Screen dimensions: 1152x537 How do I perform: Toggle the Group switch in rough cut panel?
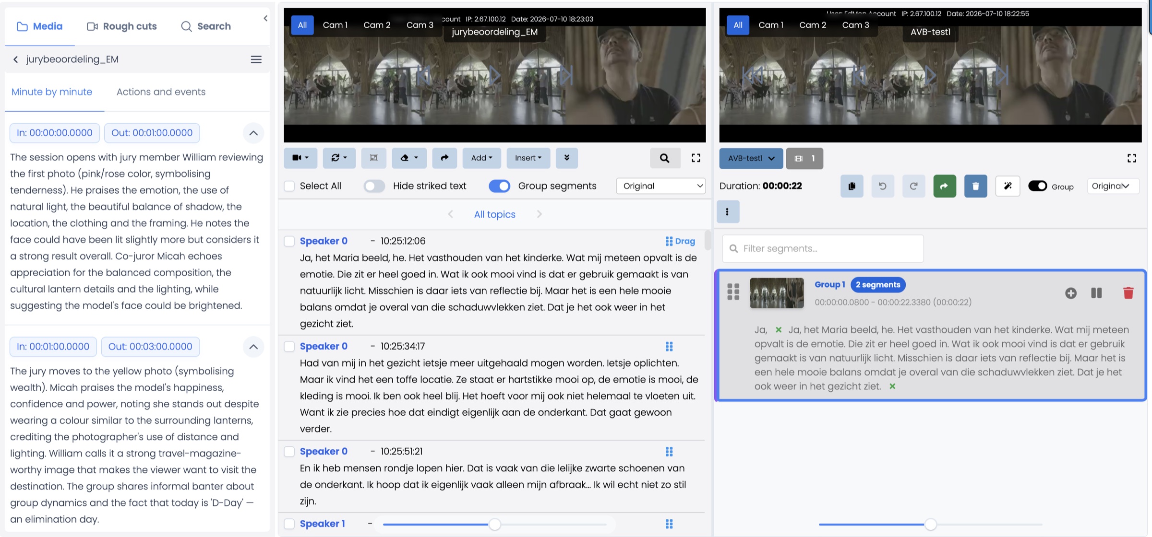point(1037,186)
